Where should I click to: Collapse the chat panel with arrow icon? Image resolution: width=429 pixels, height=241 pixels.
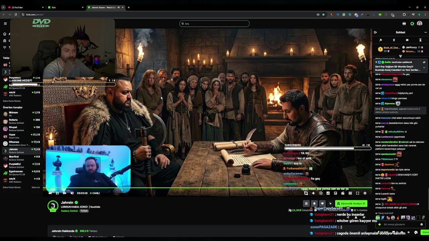tap(375, 32)
